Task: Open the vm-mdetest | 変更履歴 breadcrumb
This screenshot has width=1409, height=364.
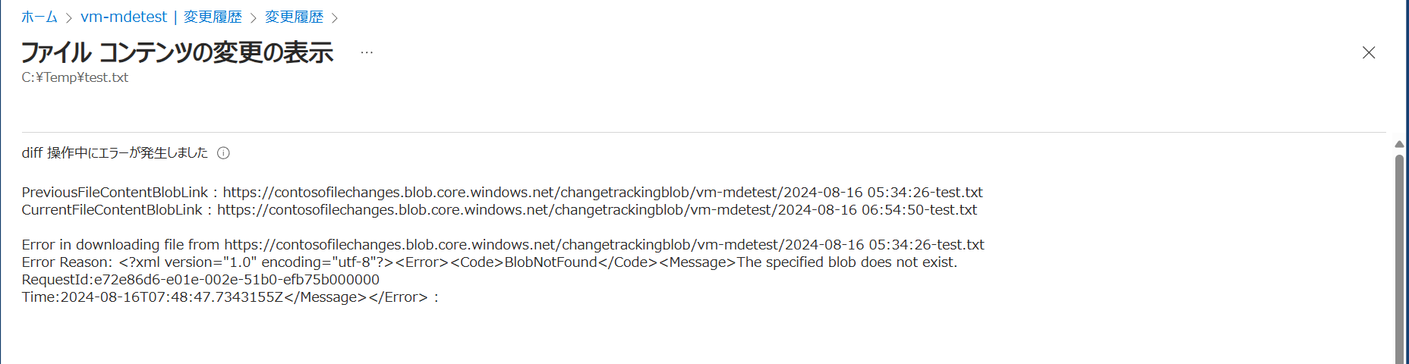Action: click(x=161, y=17)
